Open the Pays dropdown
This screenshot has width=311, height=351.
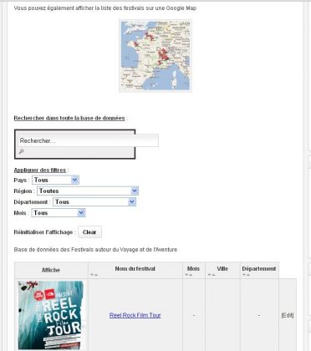55,180
